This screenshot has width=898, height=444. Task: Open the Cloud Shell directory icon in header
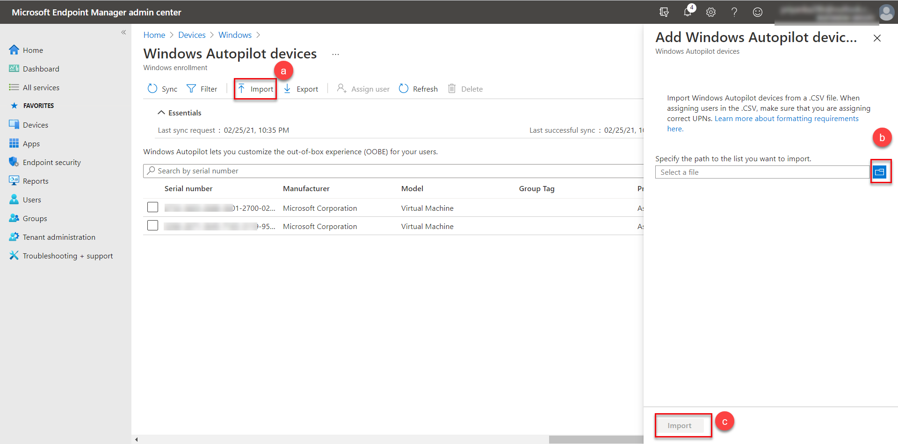tap(664, 12)
